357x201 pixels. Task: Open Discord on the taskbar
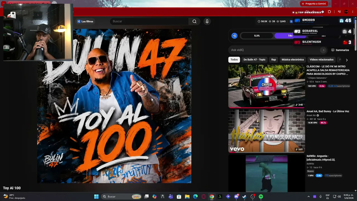237,197
